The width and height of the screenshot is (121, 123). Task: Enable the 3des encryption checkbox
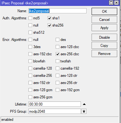(30, 47)
